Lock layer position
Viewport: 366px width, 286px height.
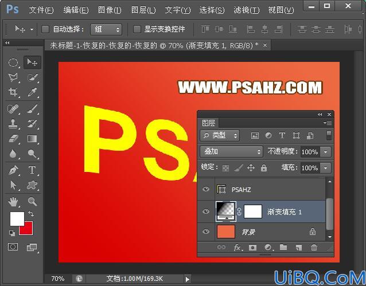[x=251, y=168]
